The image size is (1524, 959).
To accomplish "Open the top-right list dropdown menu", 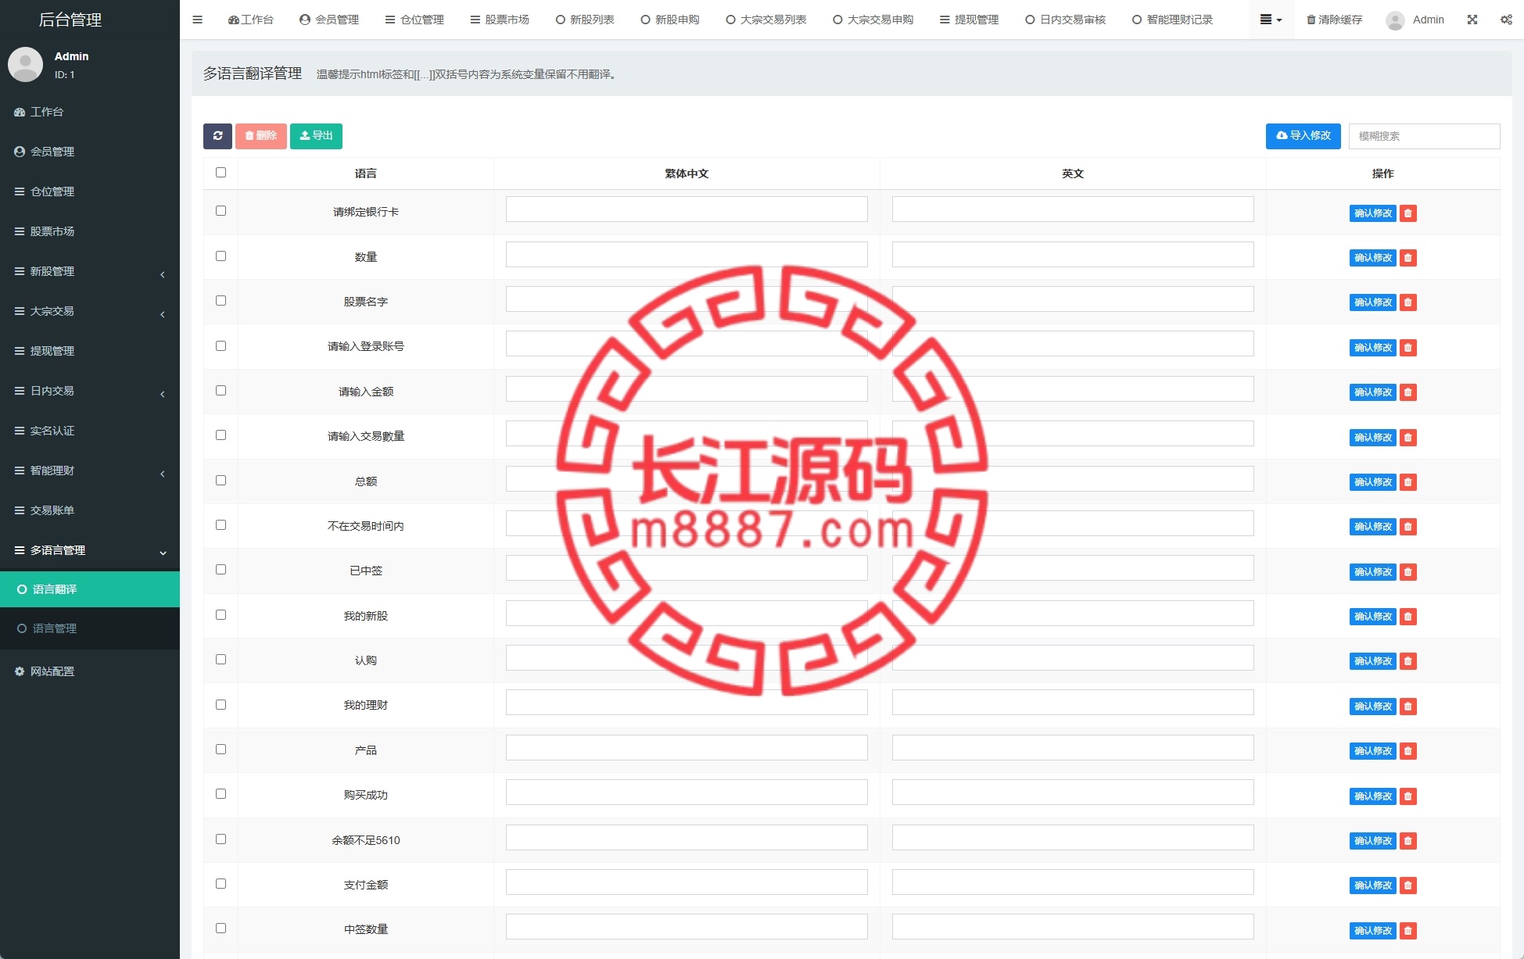I will click(1271, 20).
